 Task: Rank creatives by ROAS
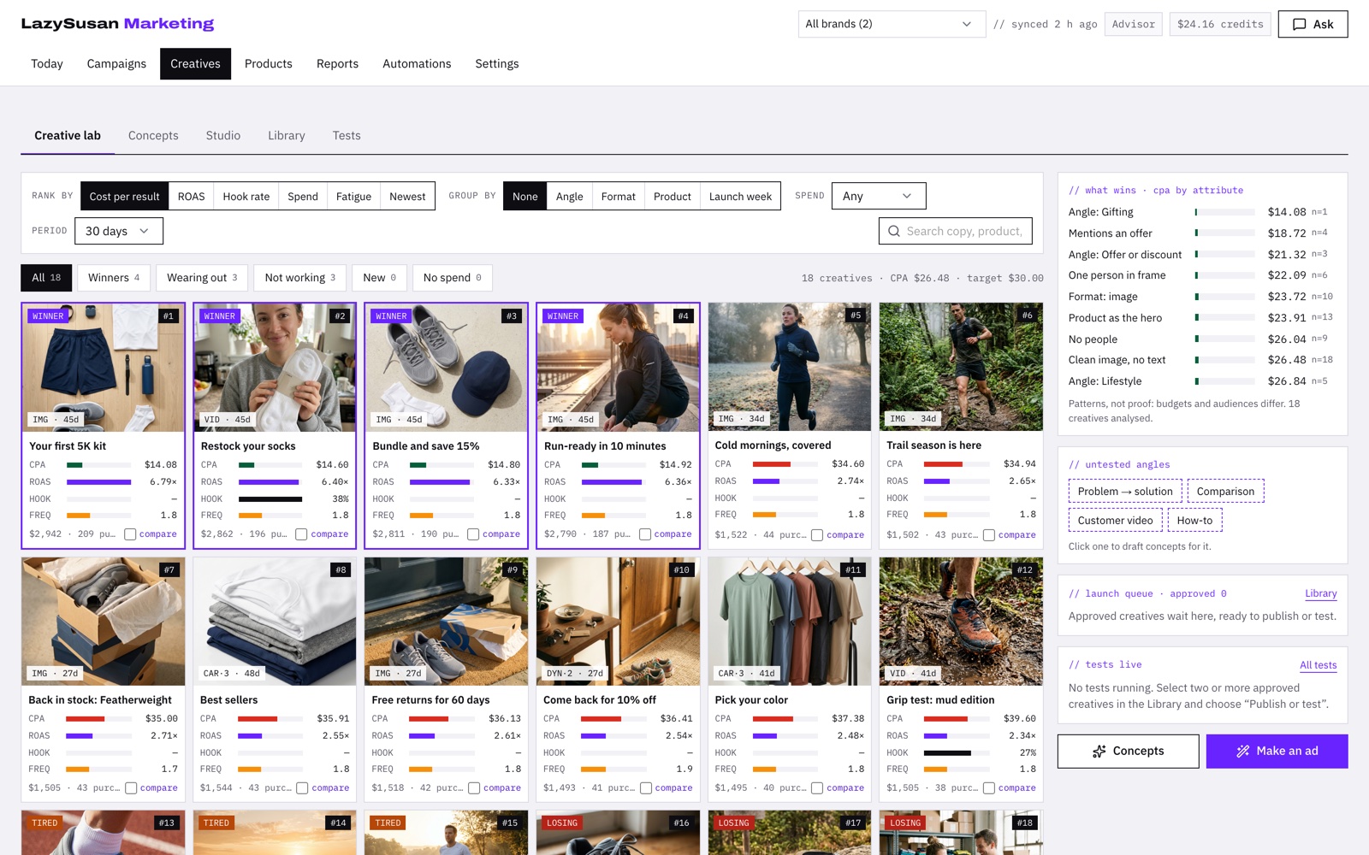[x=191, y=197]
